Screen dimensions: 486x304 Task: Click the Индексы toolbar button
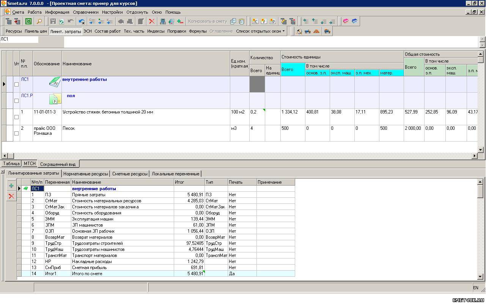[156, 32]
